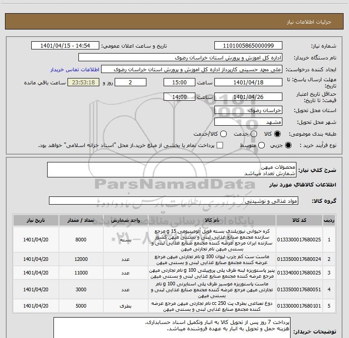Screen dimensions: 349x338
Task: Click the need date 1401/04/20 in row 5
Action: [36, 306]
